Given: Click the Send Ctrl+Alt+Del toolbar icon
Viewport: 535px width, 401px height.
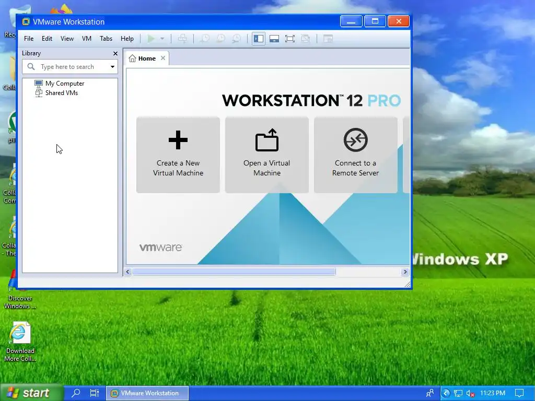Looking at the screenshot, I should point(182,39).
